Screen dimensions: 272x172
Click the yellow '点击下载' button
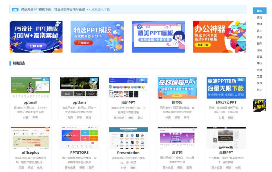(x=203, y=45)
